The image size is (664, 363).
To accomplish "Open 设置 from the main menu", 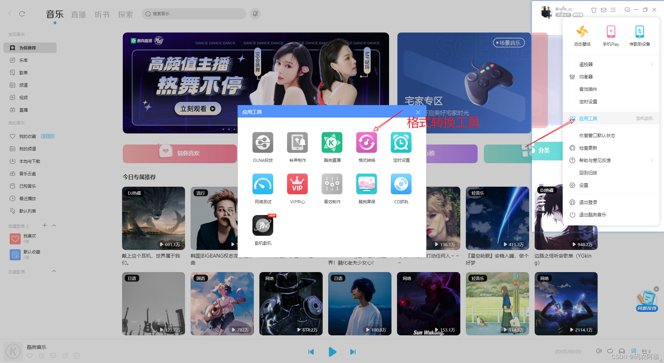I will point(611,185).
